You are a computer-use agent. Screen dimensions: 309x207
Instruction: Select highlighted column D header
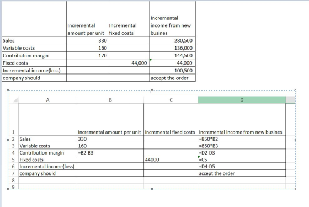pyautogui.click(x=242, y=100)
